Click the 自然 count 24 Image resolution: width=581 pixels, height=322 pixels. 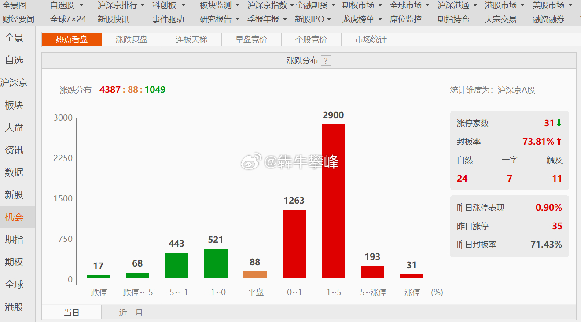(462, 179)
